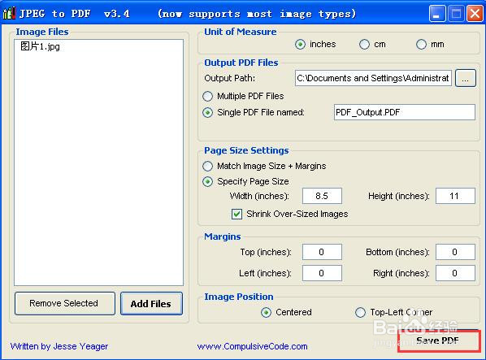Select Specify Page Size option
This screenshot has width=486, height=360.
click(208, 181)
